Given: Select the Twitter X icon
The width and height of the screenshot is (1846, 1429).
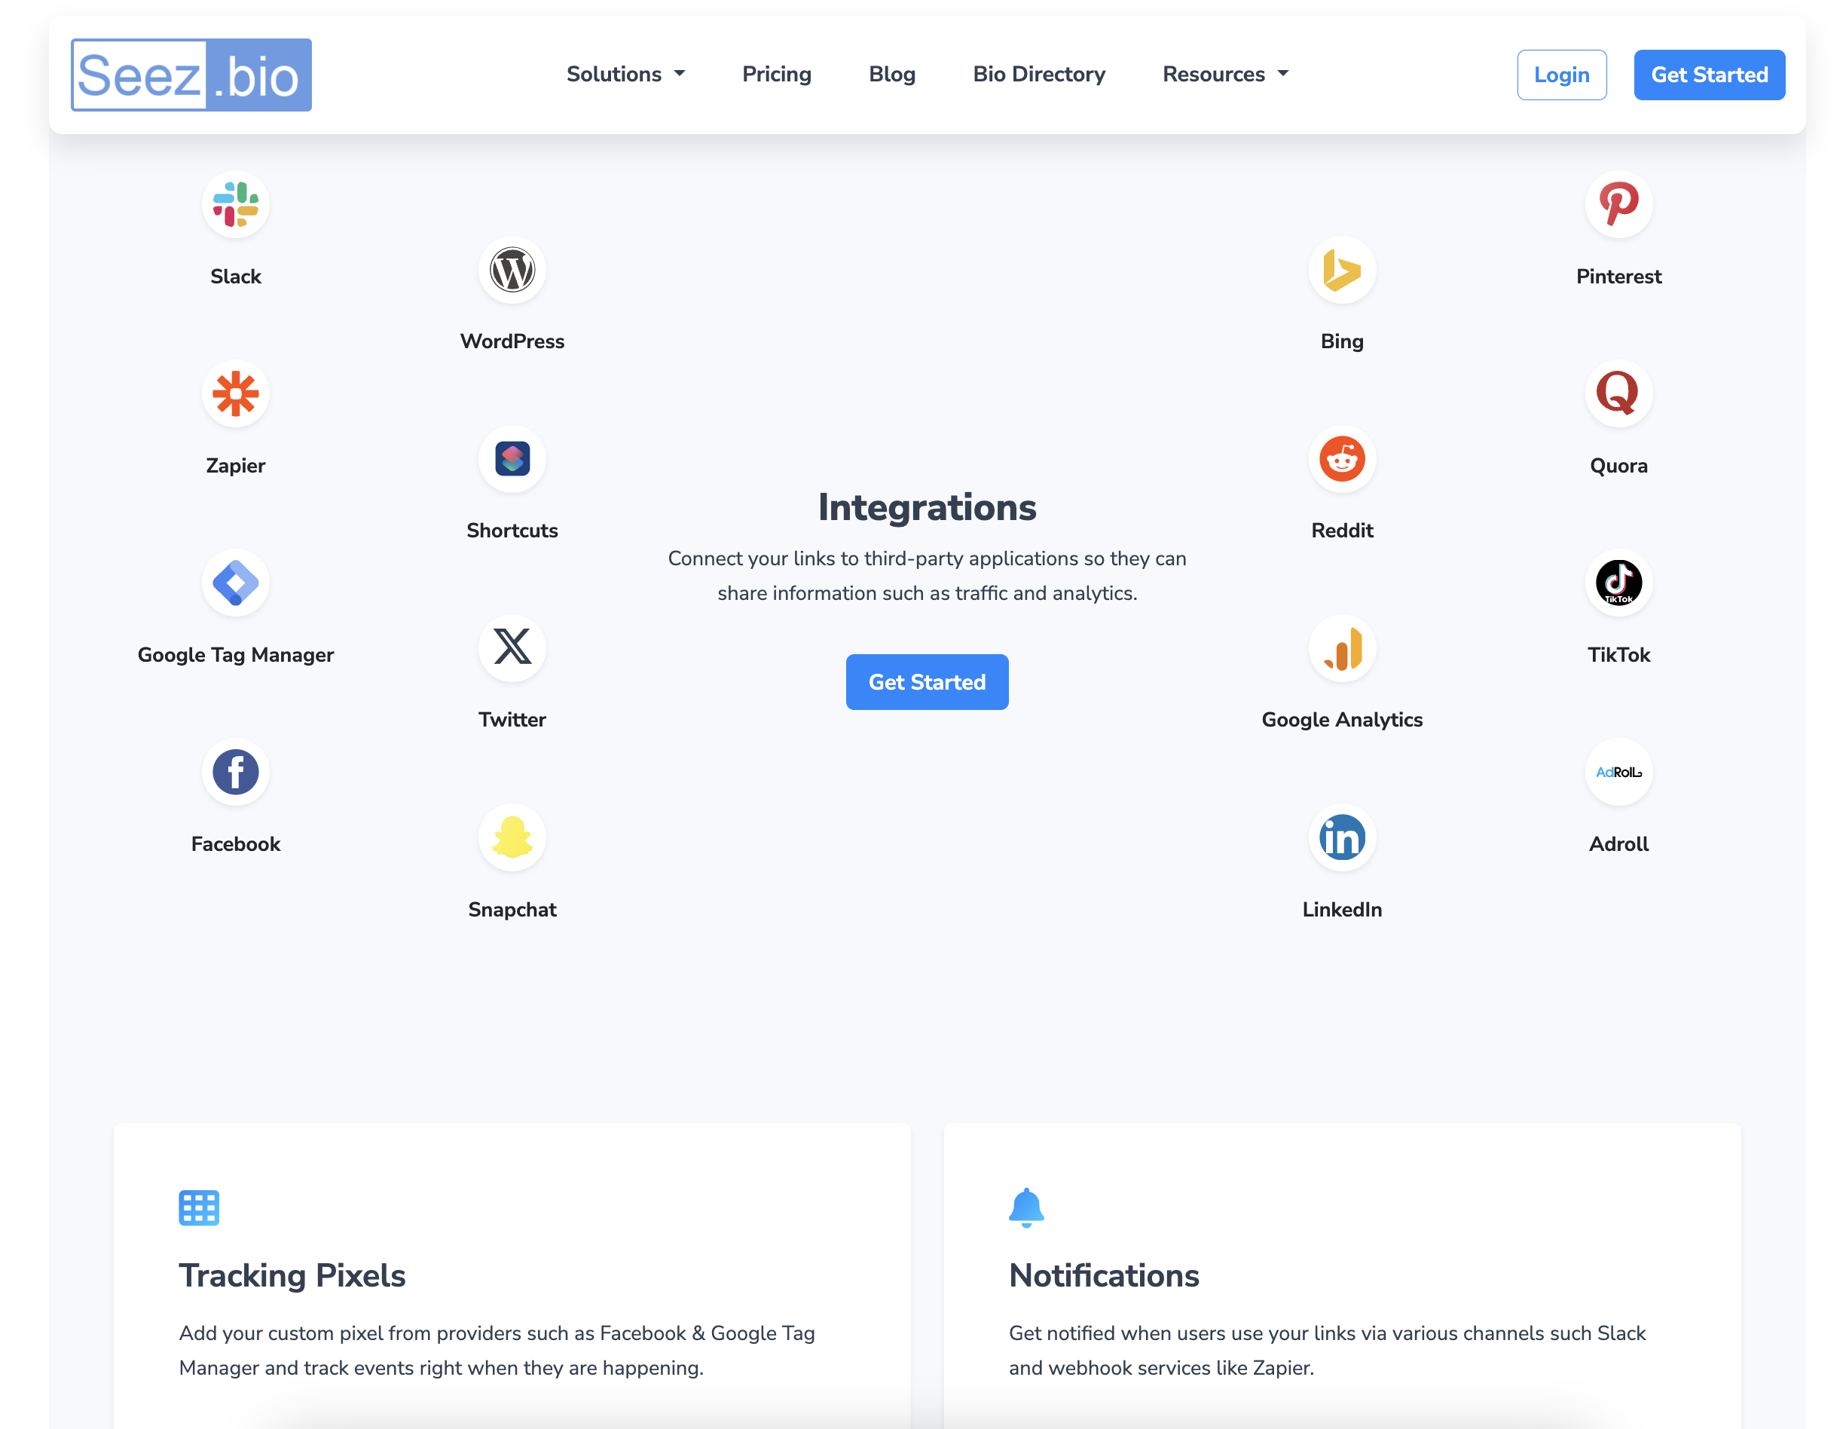Looking at the screenshot, I should [x=512, y=648].
